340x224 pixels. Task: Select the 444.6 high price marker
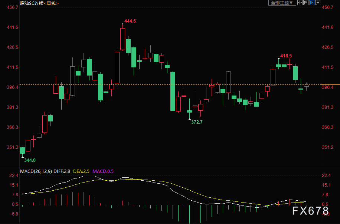(x=130, y=21)
